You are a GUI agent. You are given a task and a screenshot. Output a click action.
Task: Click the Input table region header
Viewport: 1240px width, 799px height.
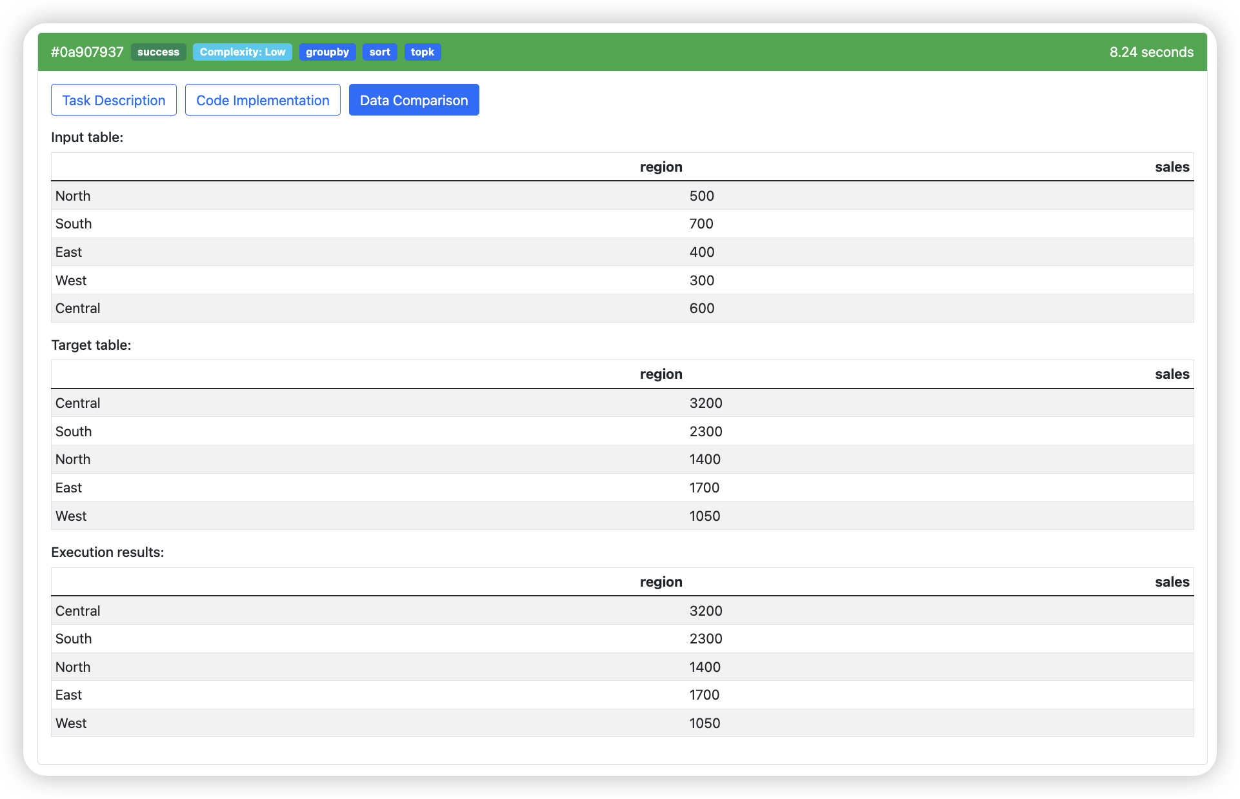coord(661,167)
